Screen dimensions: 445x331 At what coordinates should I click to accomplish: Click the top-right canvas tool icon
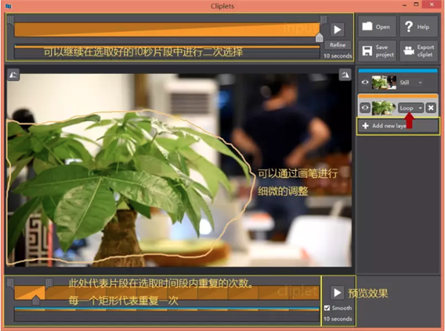click(x=344, y=74)
